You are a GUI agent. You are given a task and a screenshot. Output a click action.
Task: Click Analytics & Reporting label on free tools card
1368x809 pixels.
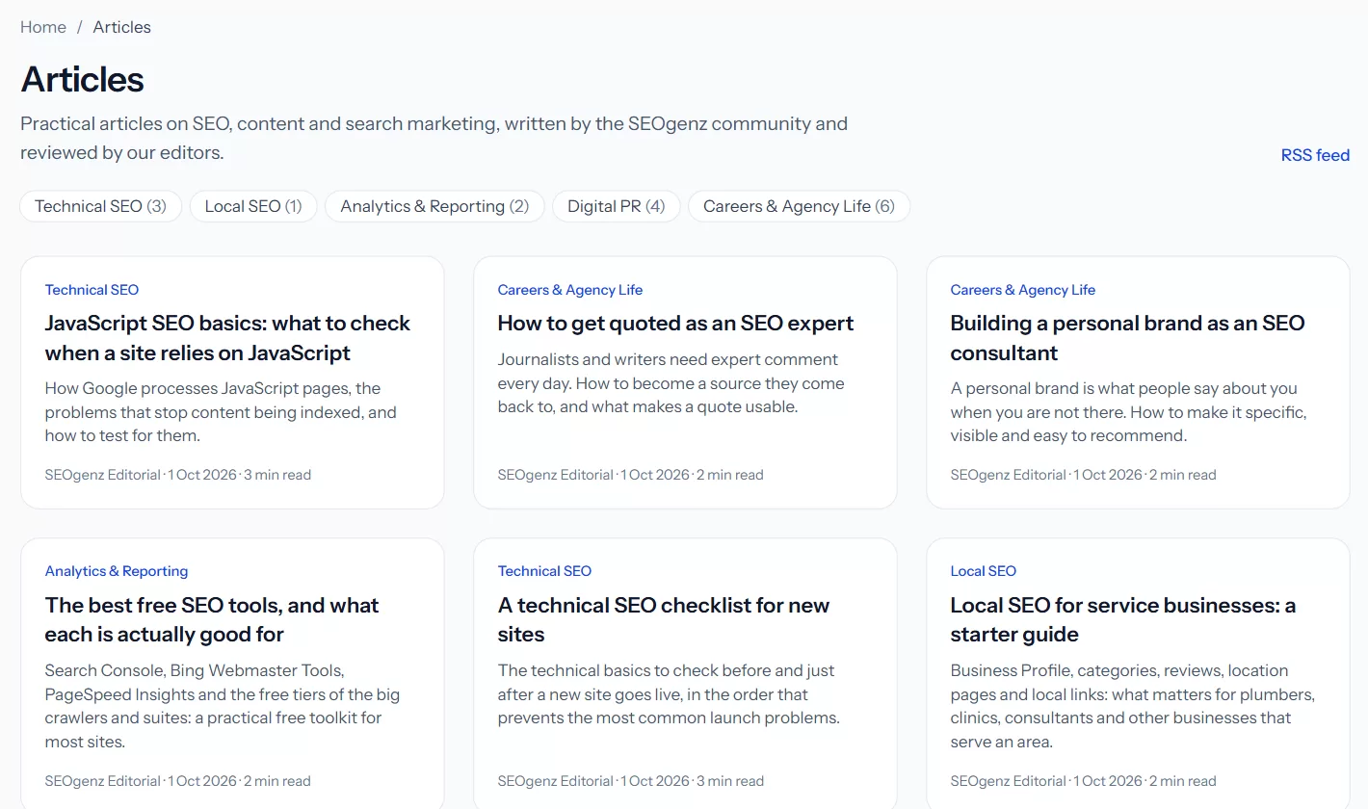[117, 571]
